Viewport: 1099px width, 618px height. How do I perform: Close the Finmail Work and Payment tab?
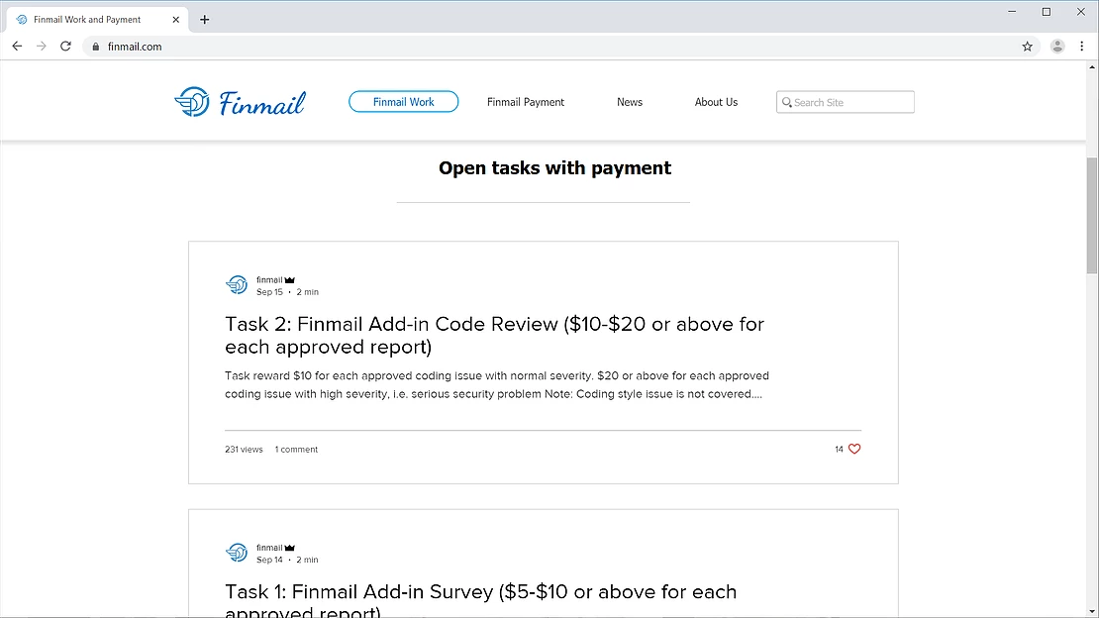coord(176,20)
